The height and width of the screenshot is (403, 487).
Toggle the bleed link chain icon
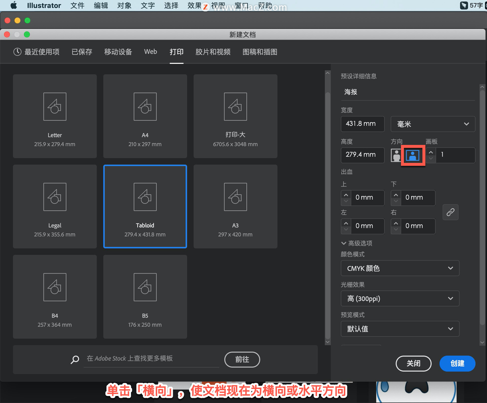click(450, 212)
